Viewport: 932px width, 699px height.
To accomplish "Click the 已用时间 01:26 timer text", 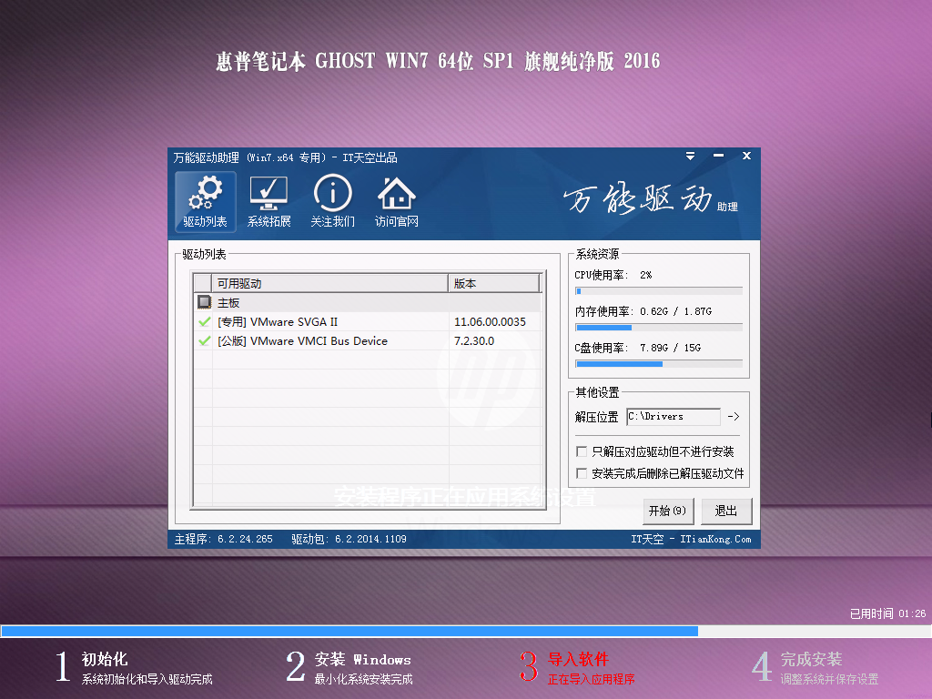I will click(x=887, y=613).
